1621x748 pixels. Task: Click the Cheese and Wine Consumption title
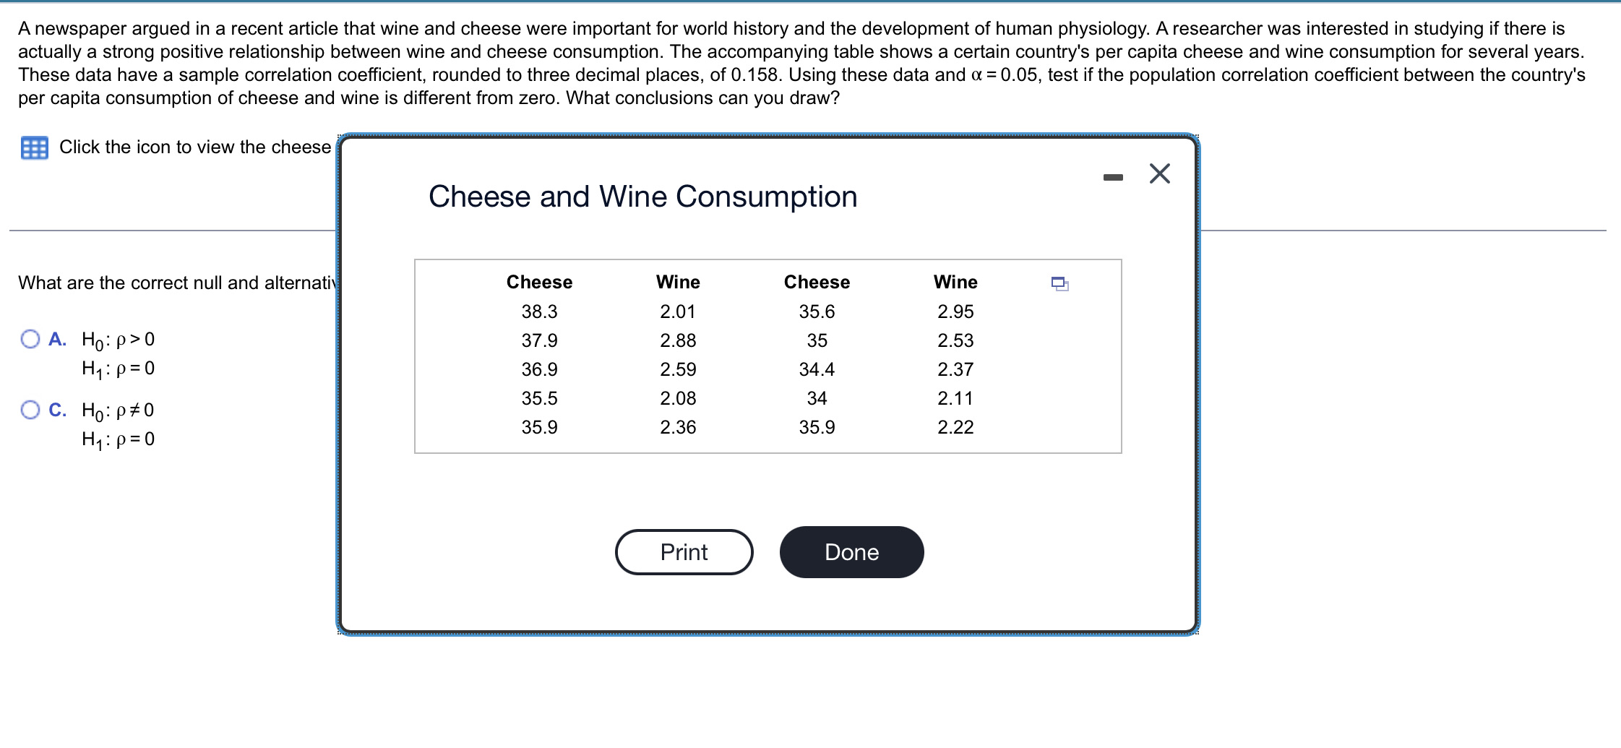(x=642, y=196)
